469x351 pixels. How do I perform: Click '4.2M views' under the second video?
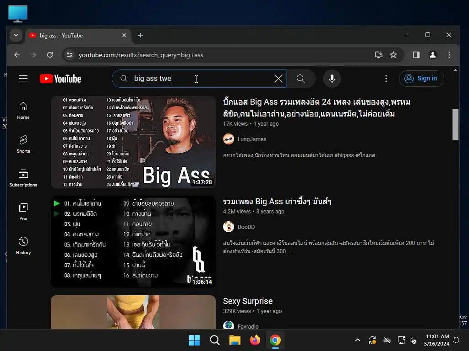237,211
